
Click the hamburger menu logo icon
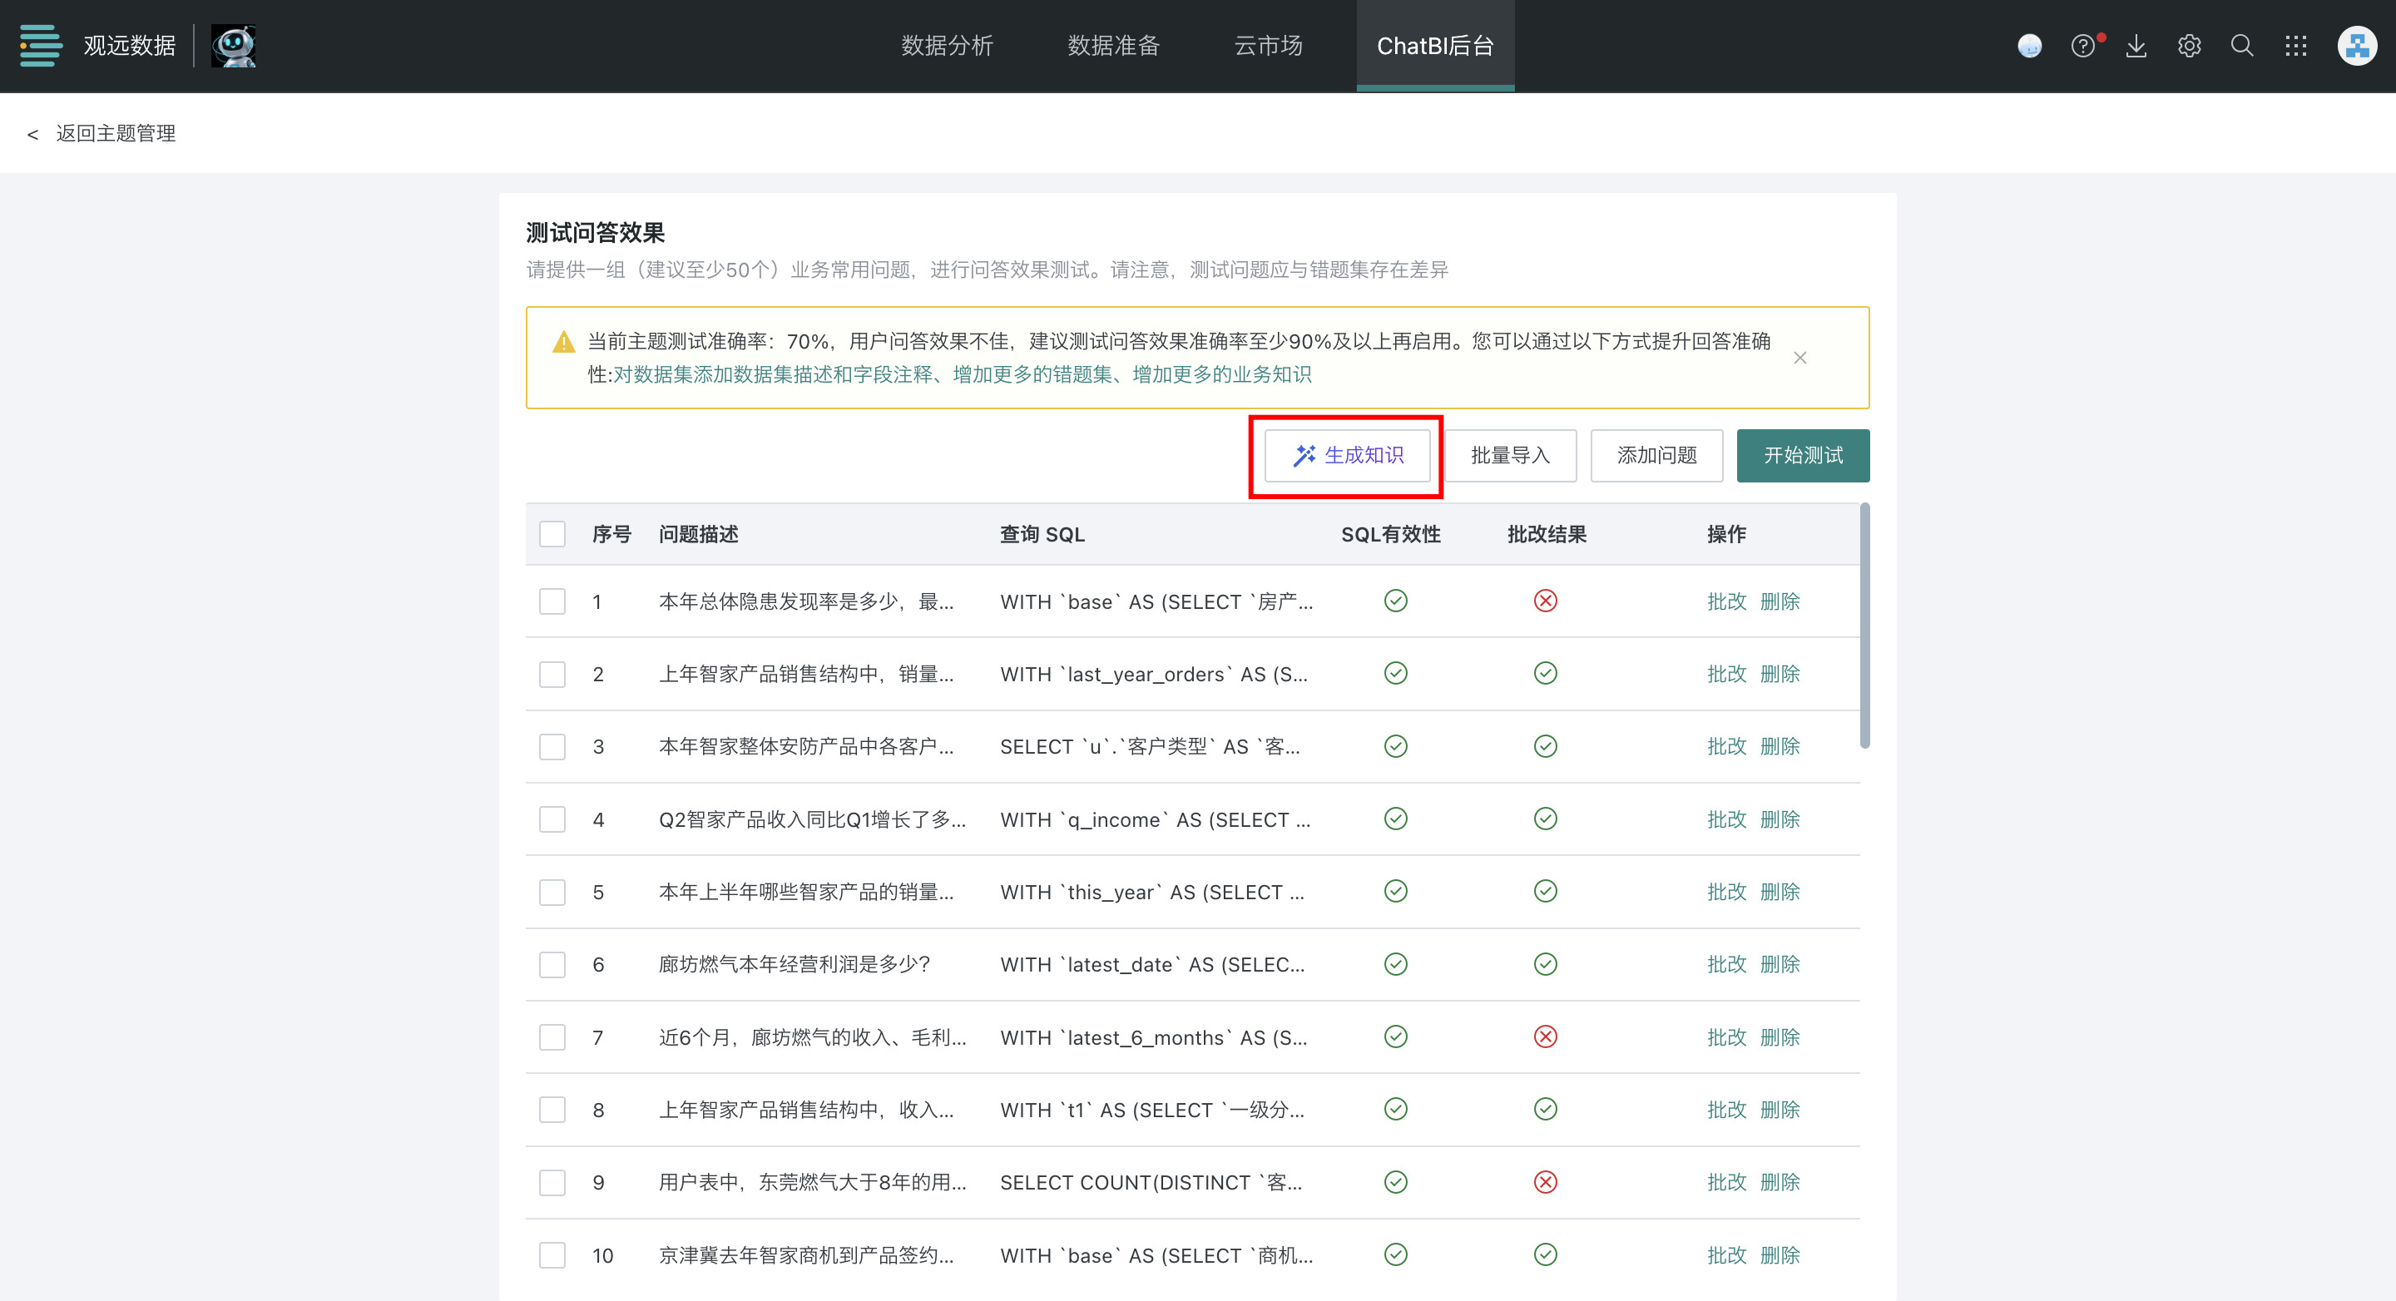pos(41,46)
